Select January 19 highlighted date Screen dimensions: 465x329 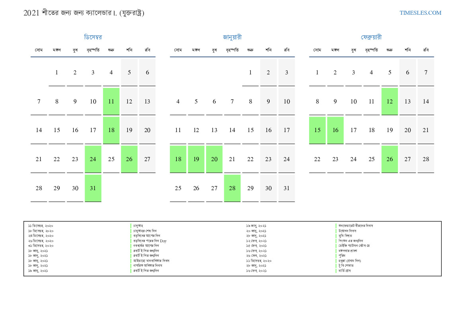196,159
